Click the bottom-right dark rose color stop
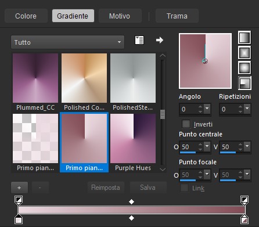 [244, 219]
